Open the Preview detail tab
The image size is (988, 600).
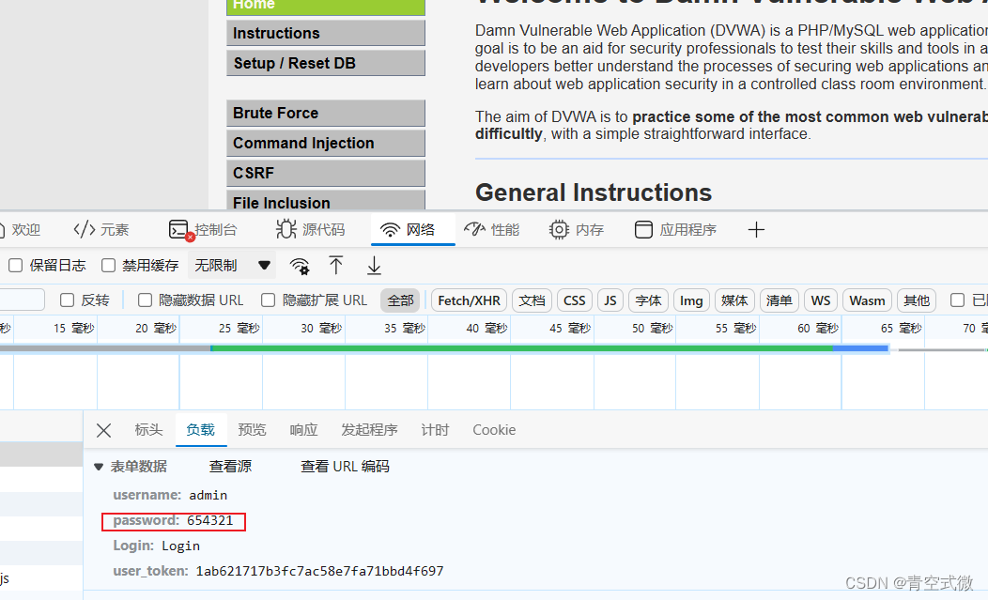[x=252, y=430]
